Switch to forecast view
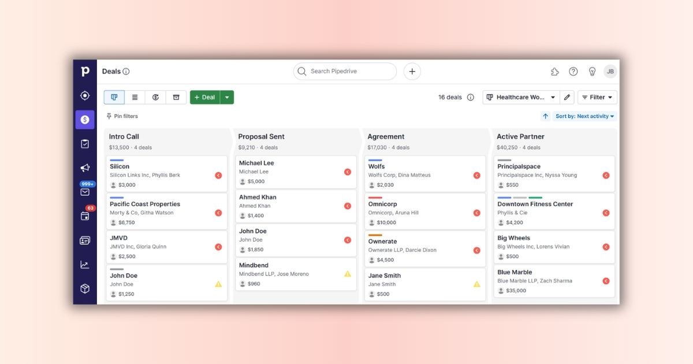 (155, 97)
